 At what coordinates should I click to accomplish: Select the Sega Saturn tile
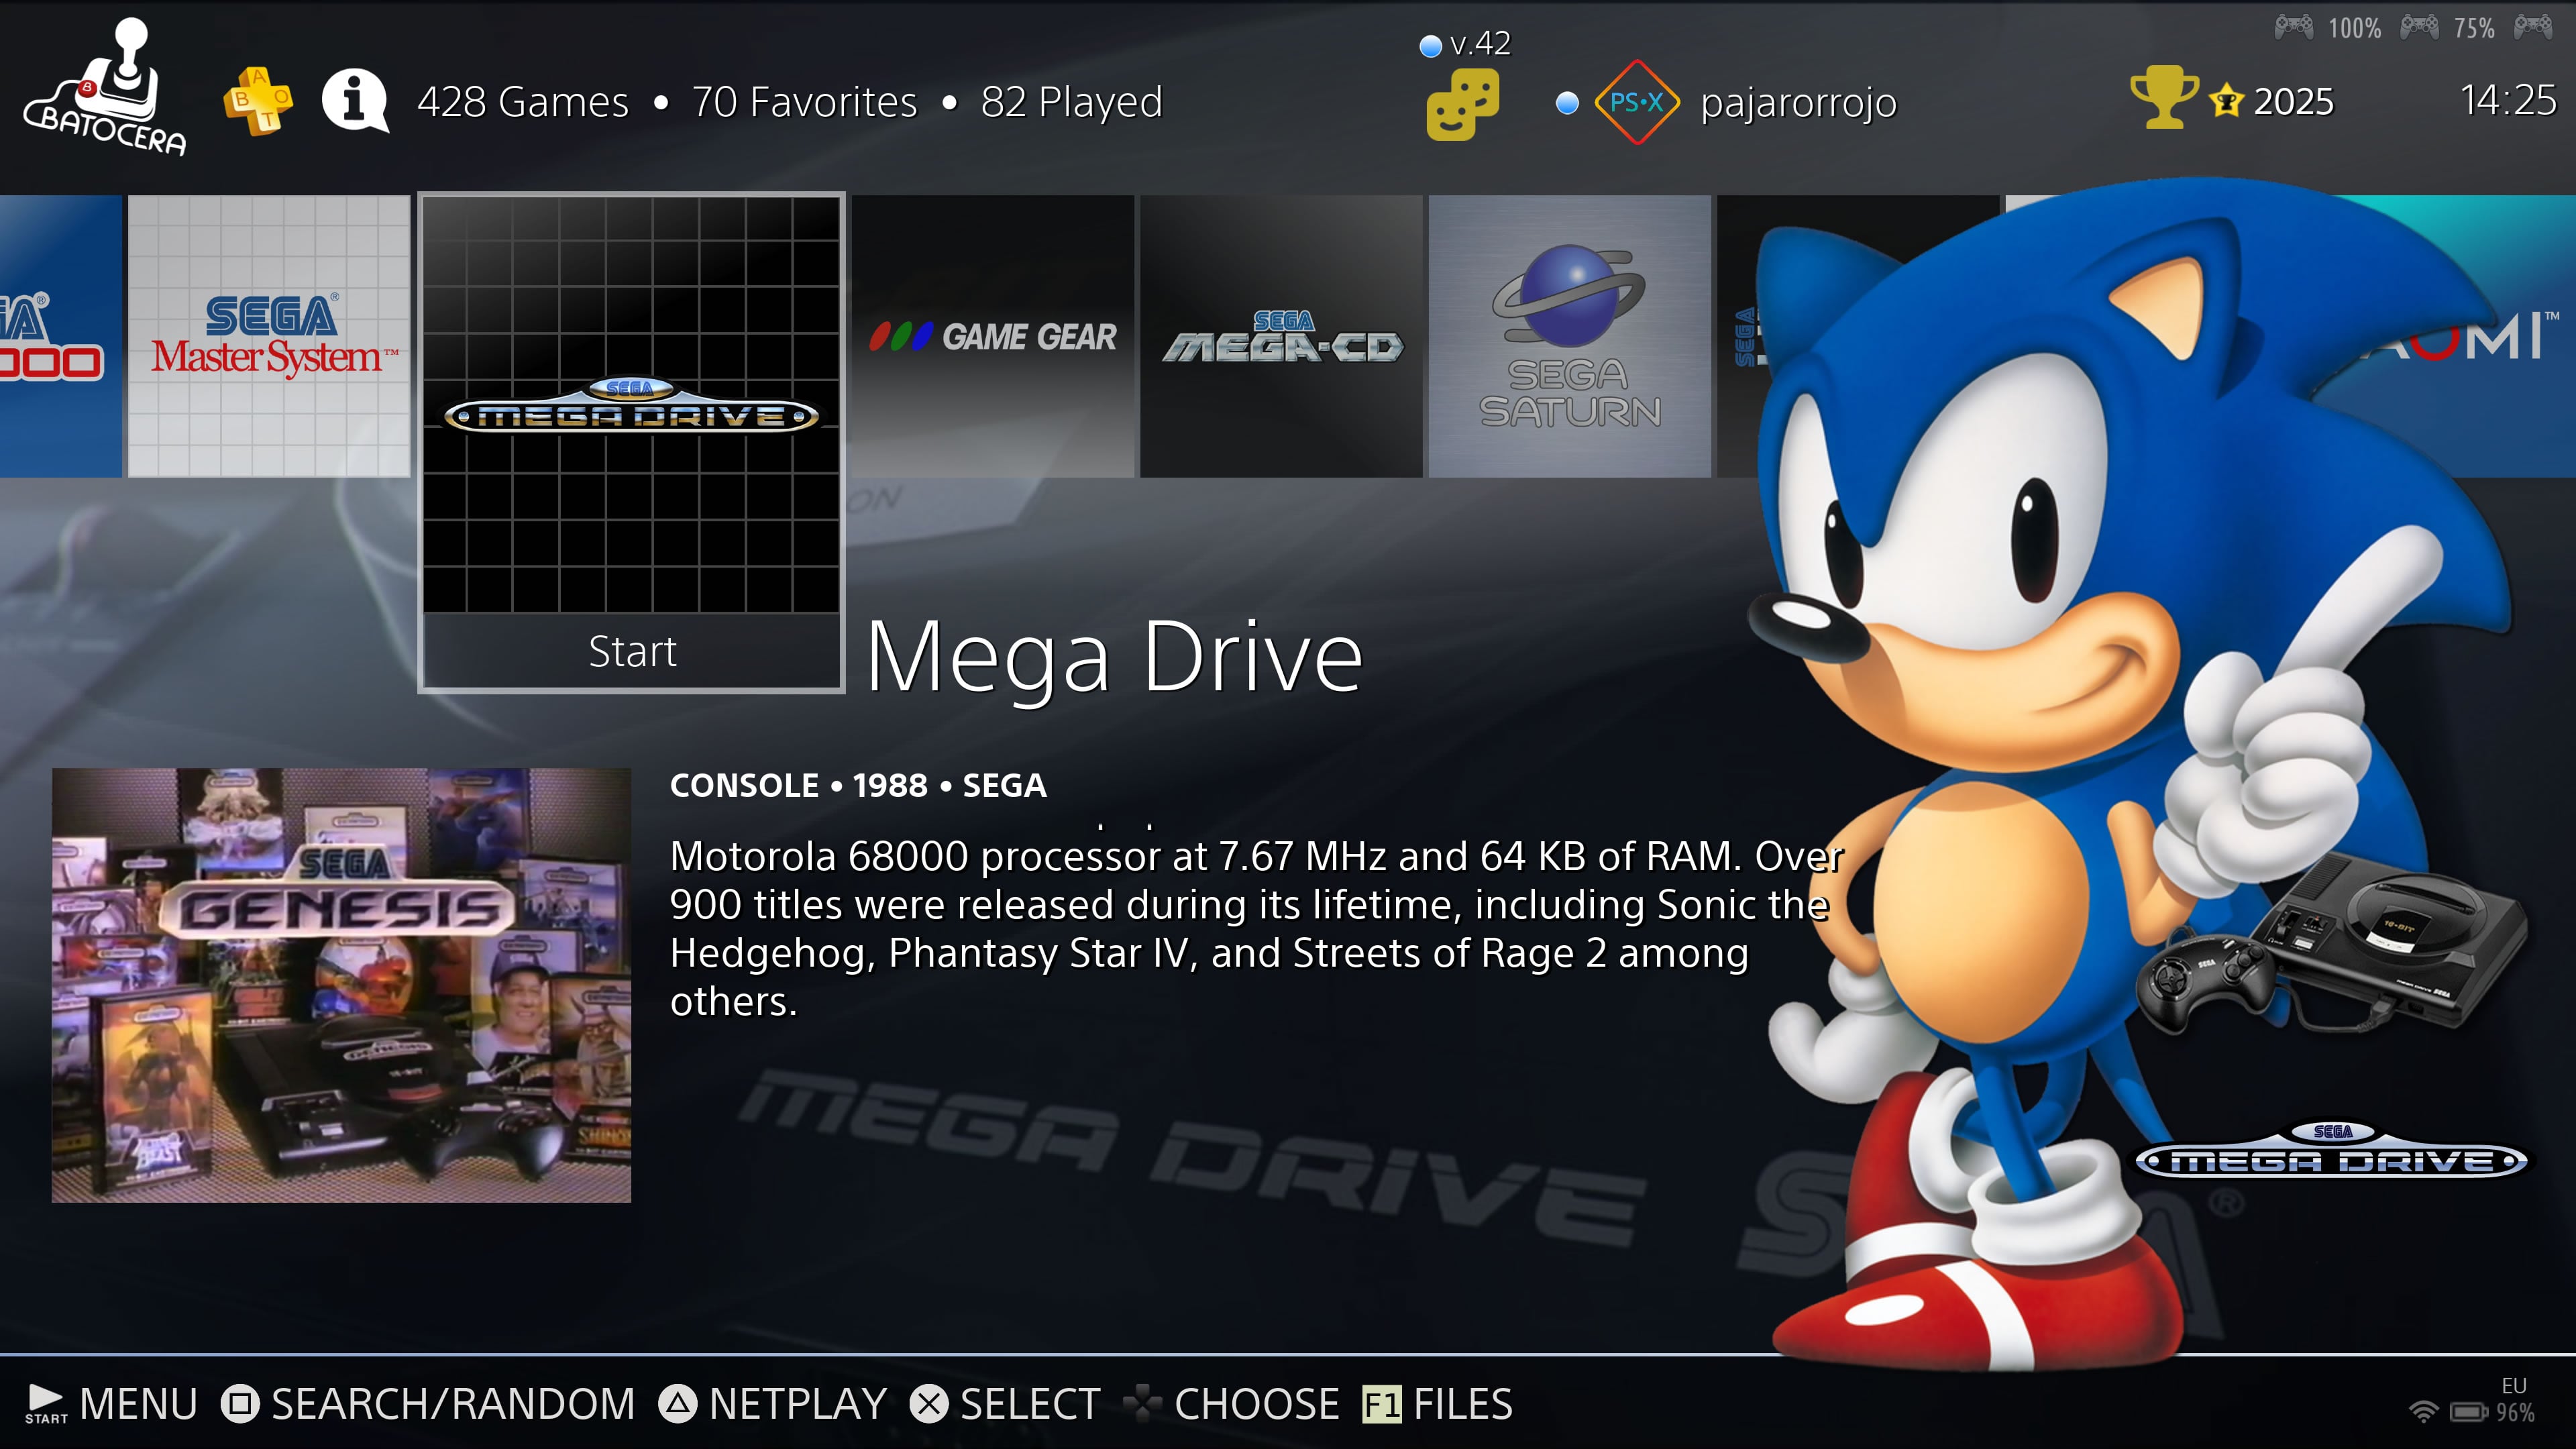1569,336
